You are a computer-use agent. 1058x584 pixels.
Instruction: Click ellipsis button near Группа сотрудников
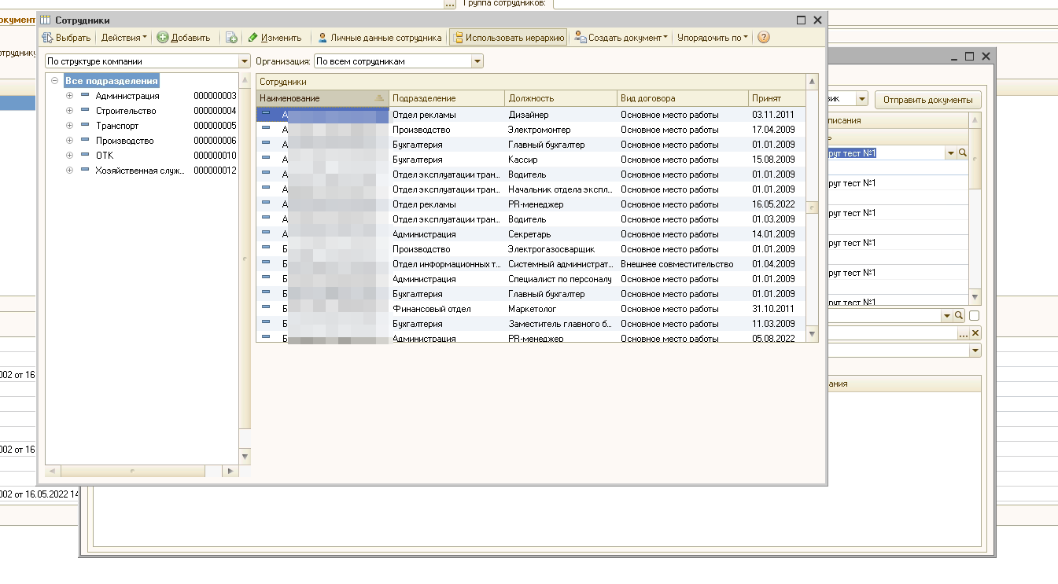pos(450,4)
